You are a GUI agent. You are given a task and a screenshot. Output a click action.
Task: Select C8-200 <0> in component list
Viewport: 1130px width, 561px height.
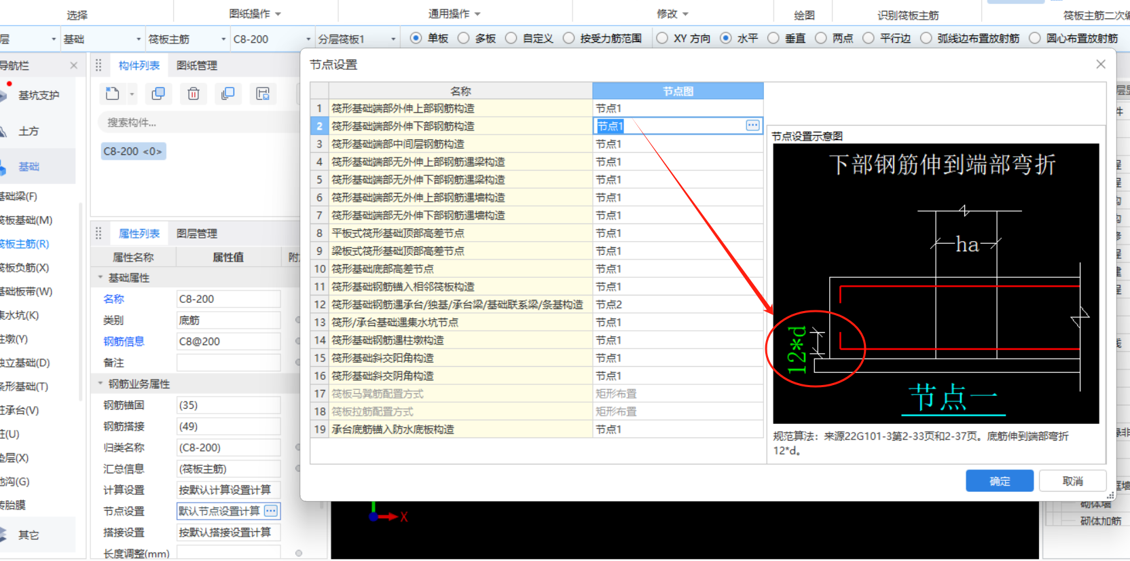click(133, 151)
